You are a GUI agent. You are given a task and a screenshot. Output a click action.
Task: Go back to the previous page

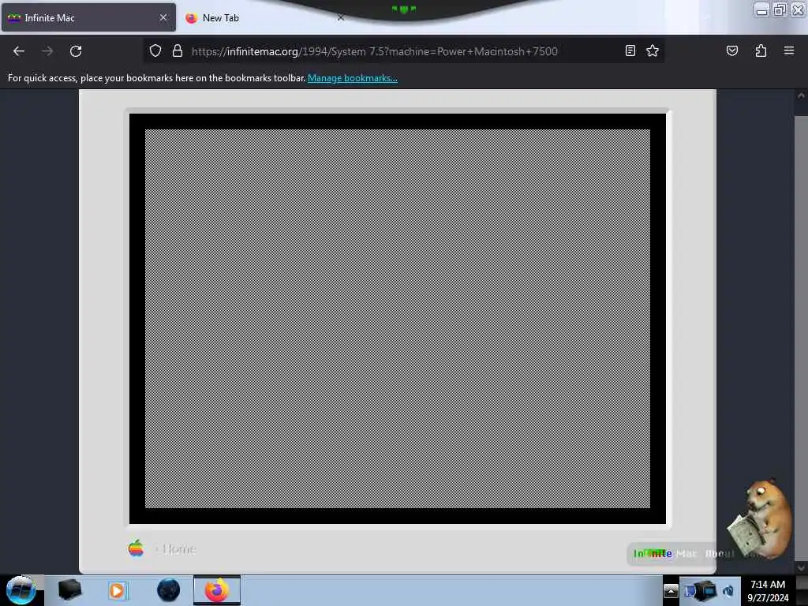point(19,51)
